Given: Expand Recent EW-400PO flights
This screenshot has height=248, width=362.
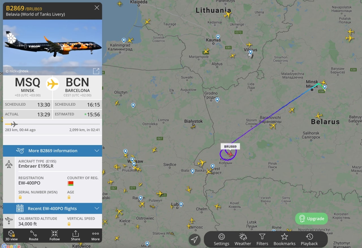Looking at the screenshot, I should coord(53,208).
